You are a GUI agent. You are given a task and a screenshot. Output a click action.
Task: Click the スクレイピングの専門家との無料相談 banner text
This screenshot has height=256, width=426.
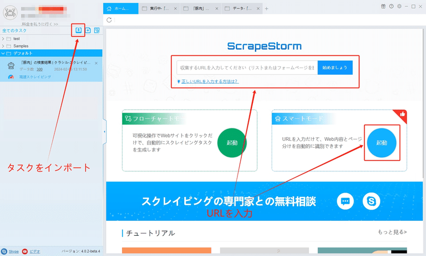pyautogui.click(x=229, y=201)
